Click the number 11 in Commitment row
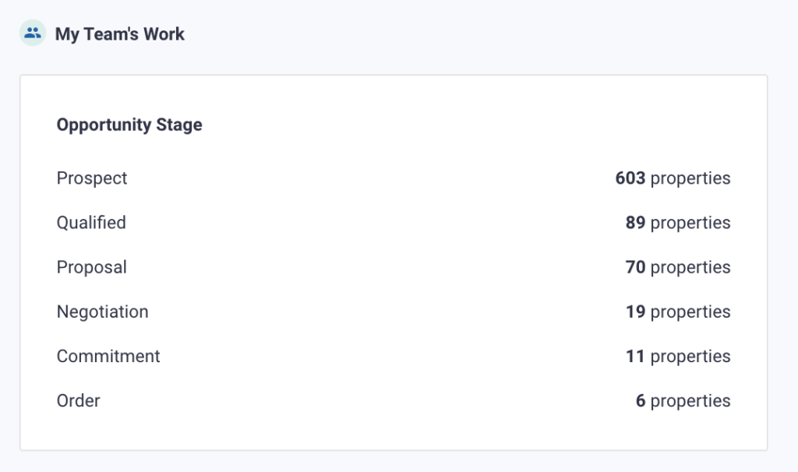The width and height of the screenshot is (798, 472). (635, 356)
